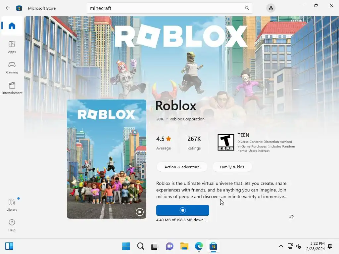Screen dimensions: 339x254
Task: Click the 4.40 MB download progress text
Action: [182, 220]
